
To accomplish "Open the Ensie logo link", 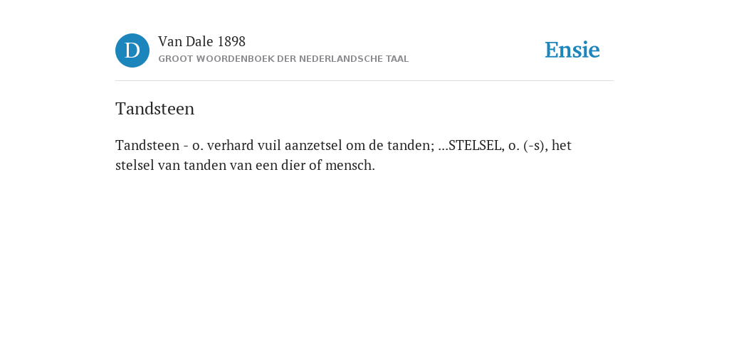I will coord(572,50).
